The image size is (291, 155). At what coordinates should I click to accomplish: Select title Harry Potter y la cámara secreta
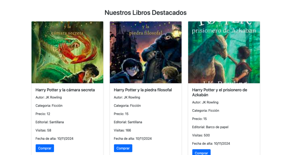click(65, 90)
